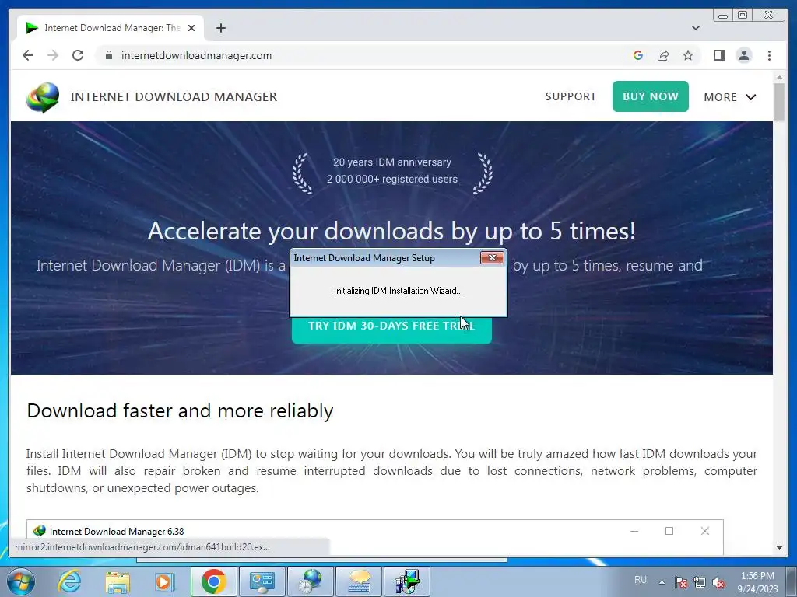
Task: Close the Internet Download Manager Setup dialog
Action: click(x=492, y=258)
